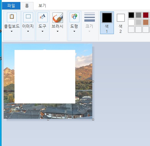Switch to the 홈 ribbon tab
Screen dimensions: 150x146
(x=27, y=6)
